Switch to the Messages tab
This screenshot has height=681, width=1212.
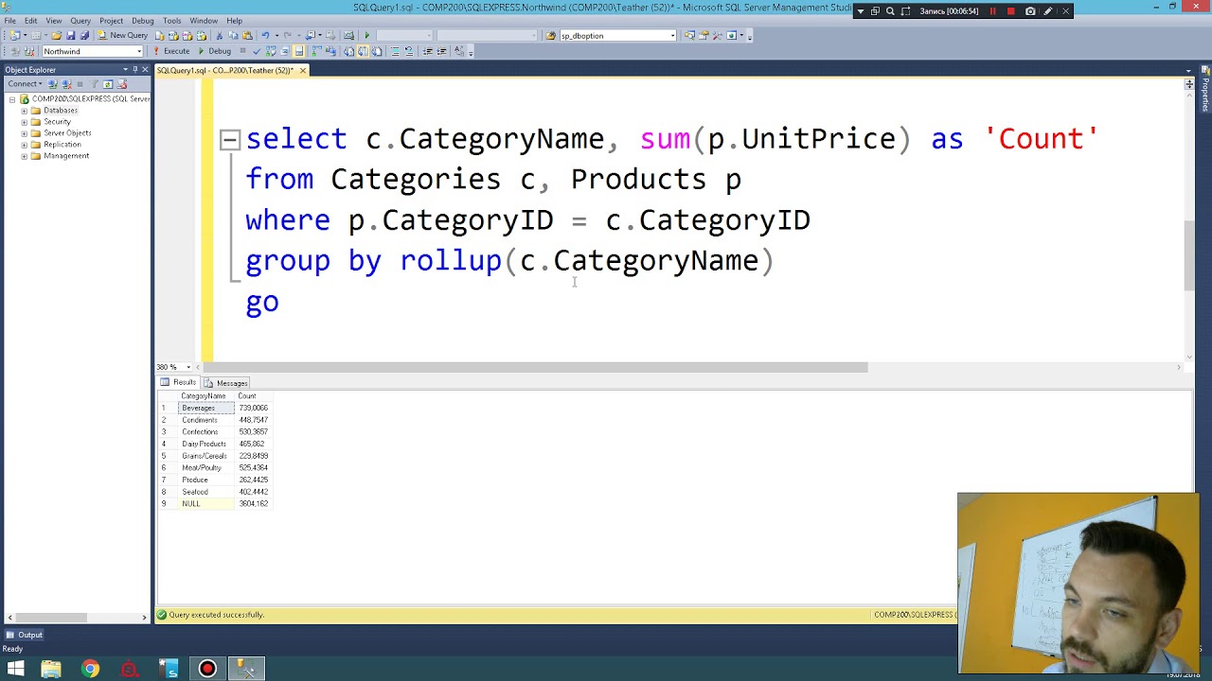pyautogui.click(x=226, y=383)
